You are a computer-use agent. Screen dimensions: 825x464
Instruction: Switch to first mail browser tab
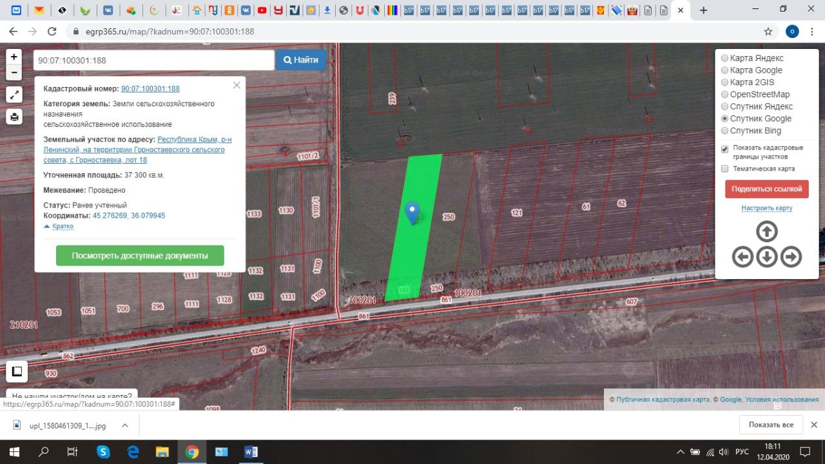coord(16,10)
